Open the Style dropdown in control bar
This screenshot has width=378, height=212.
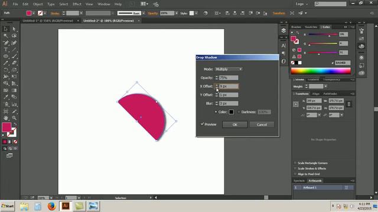[x=196, y=13]
